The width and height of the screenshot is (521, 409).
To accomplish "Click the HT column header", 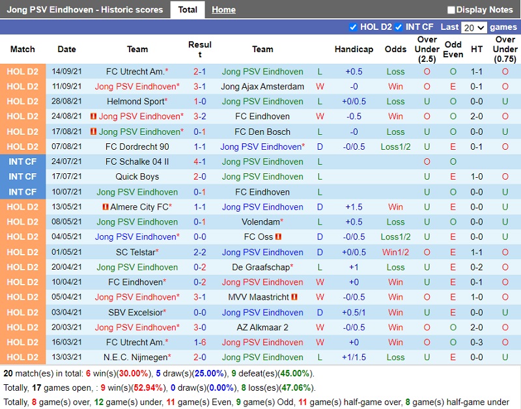I will coord(477,49).
